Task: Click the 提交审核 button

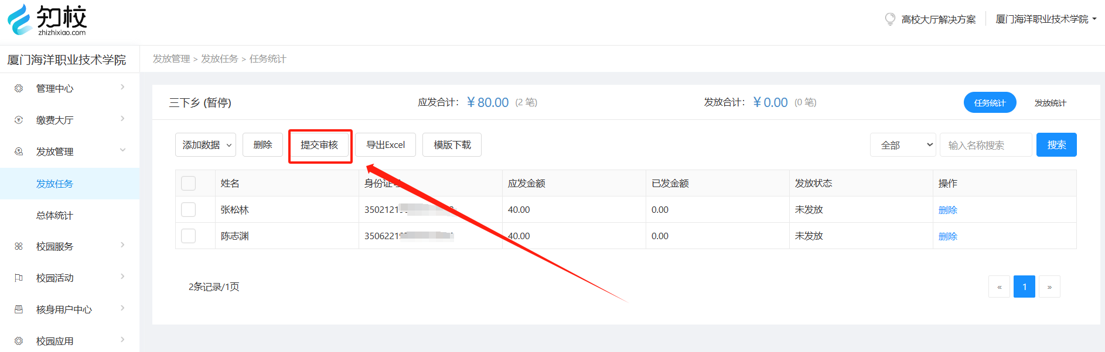Action: 319,145
